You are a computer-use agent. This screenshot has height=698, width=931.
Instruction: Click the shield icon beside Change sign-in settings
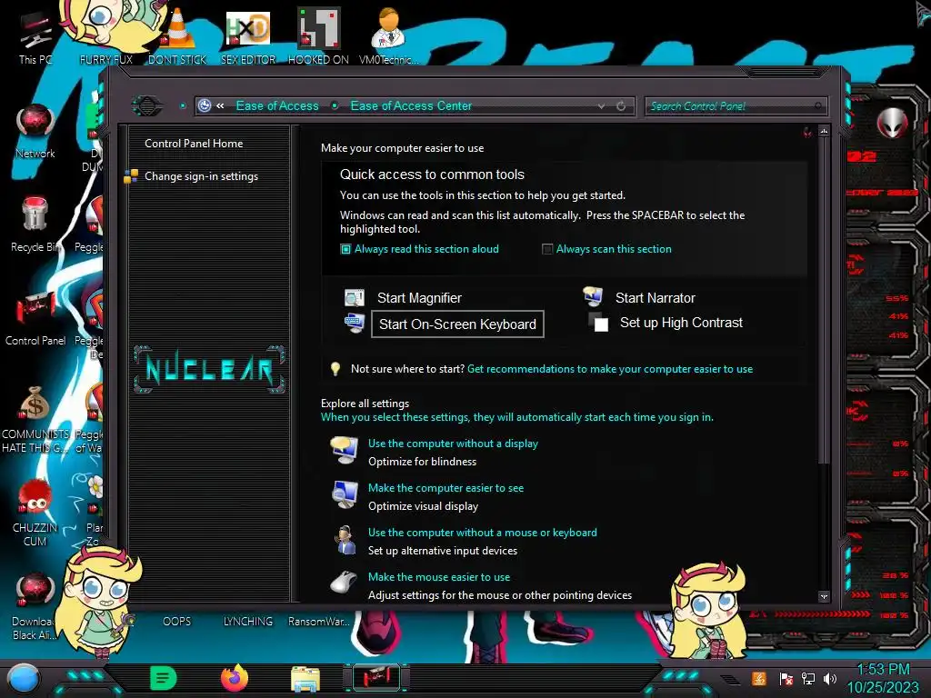click(131, 176)
